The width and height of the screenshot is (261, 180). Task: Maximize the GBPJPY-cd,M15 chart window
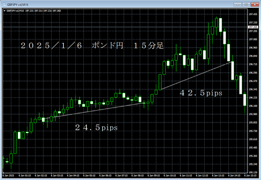[246, 4]
